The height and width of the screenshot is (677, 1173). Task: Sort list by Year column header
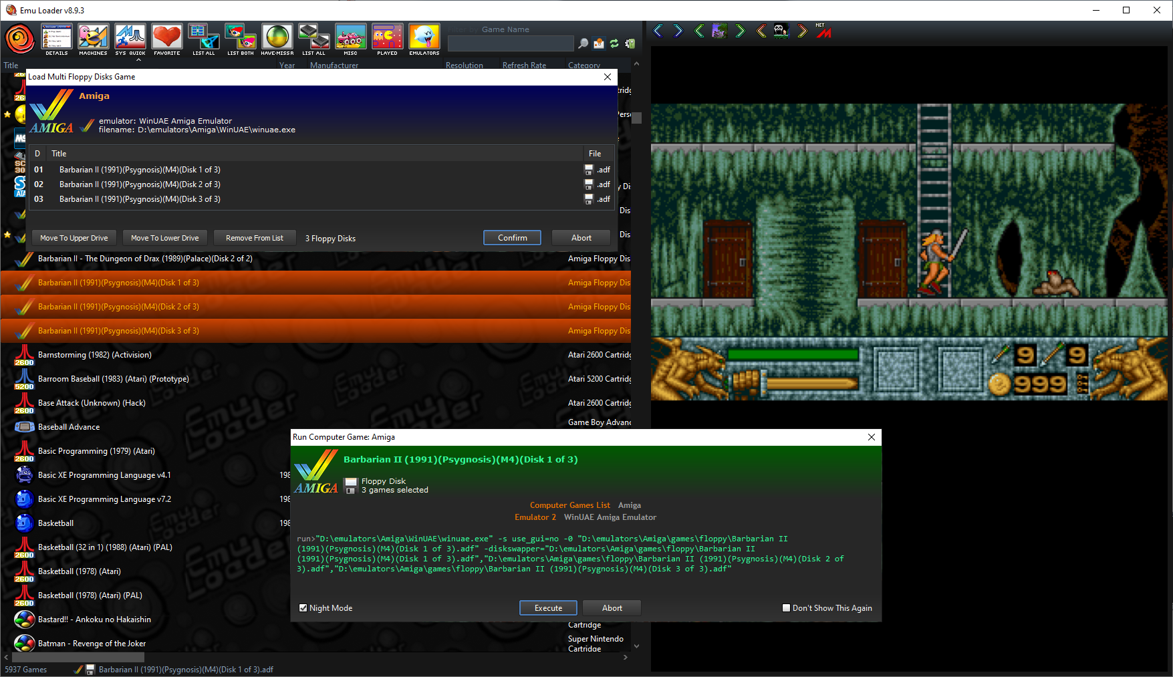(287, 65)
